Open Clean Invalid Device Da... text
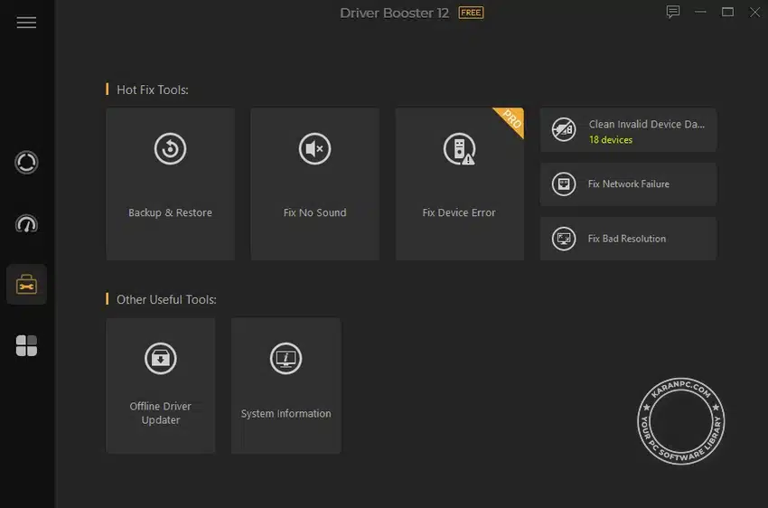The width and height of the screenshot is (768, 508). [647, 125]
